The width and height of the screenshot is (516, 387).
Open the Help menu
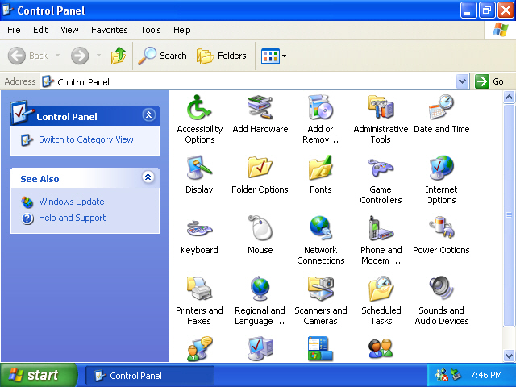click(182, 30)
